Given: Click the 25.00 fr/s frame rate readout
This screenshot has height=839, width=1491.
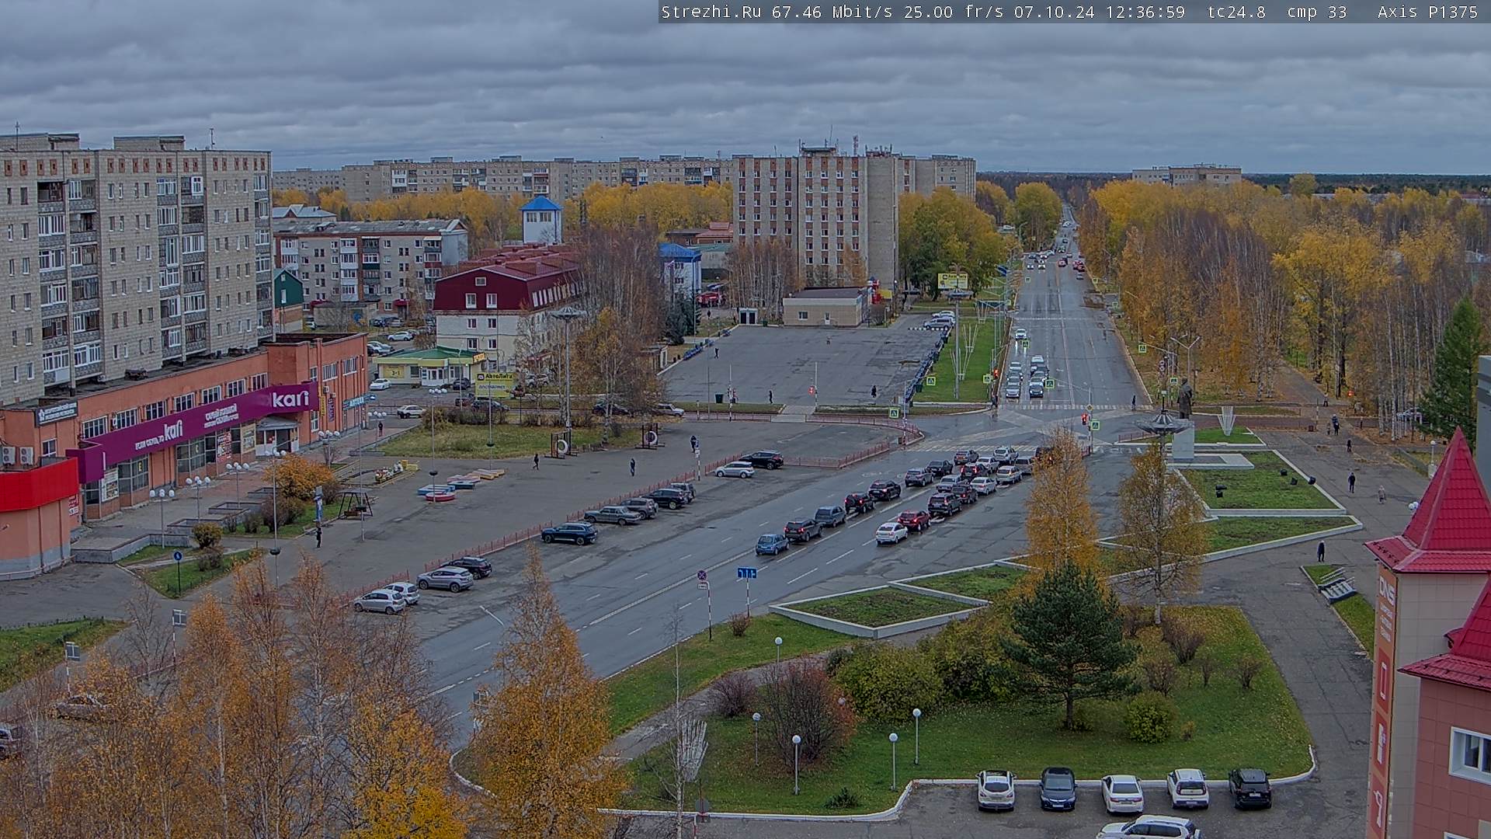Looking at the screenshot, I should (x=954, y=12).
